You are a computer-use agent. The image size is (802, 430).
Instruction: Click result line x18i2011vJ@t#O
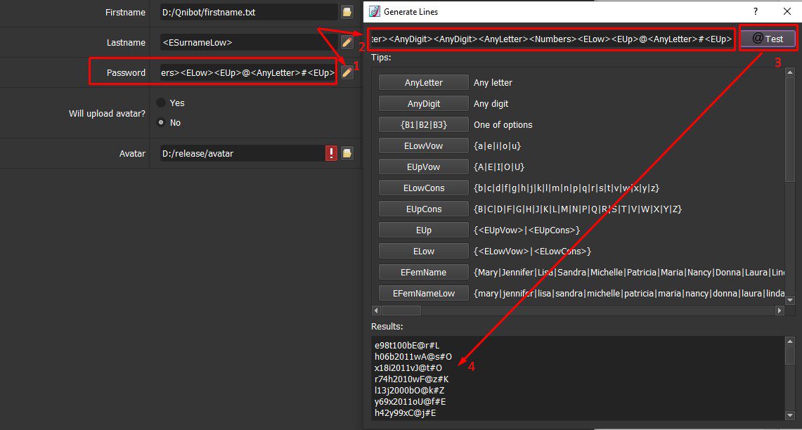click(x=408, y=367)
